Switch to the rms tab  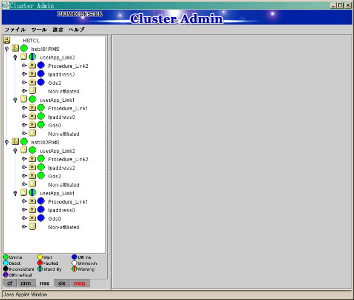[44, 283]
